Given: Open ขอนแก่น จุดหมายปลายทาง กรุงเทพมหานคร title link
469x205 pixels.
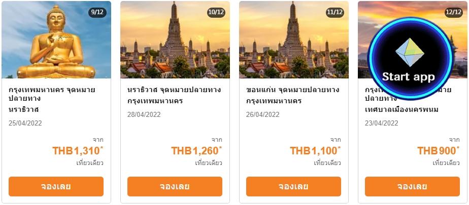Looking at the screenshot, I should click(x=292, y=95).
